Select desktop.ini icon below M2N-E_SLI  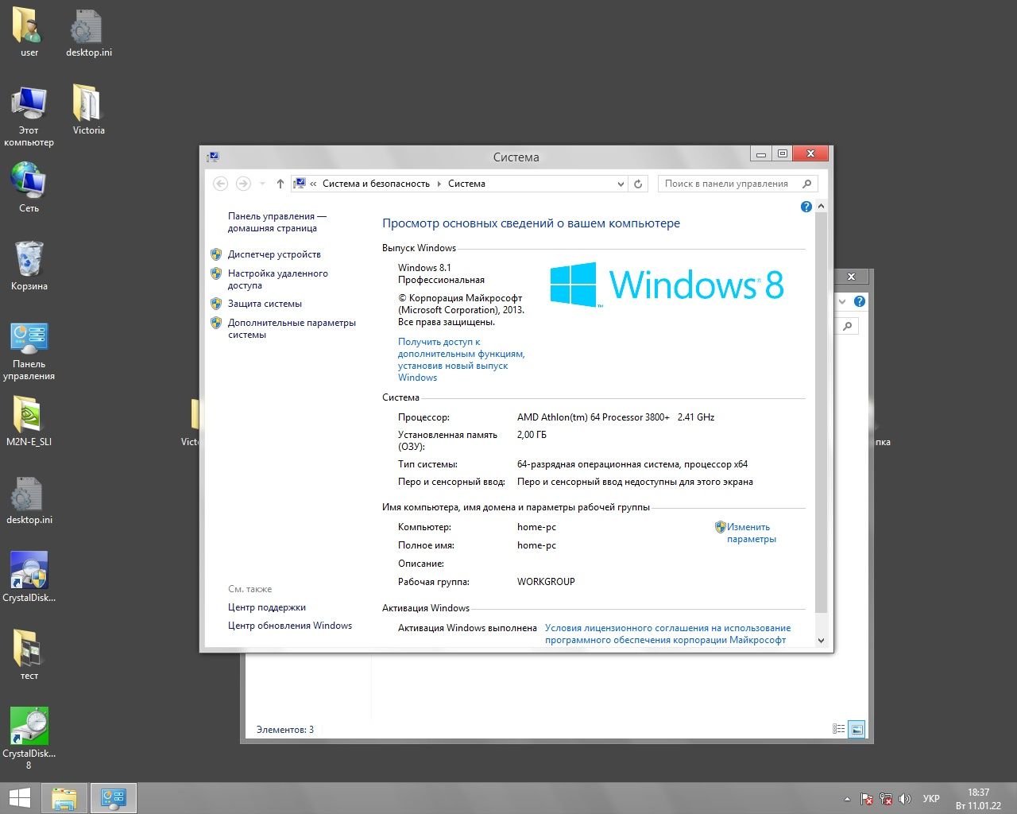pyautogui.click(x=29, y=499)
